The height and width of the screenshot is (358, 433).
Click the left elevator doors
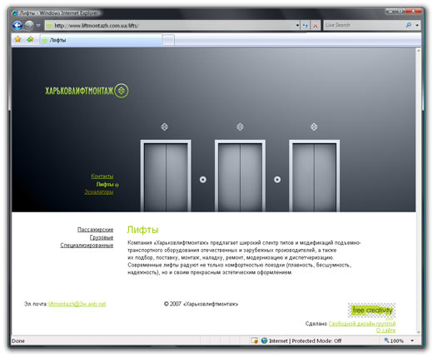coord(166,177)
